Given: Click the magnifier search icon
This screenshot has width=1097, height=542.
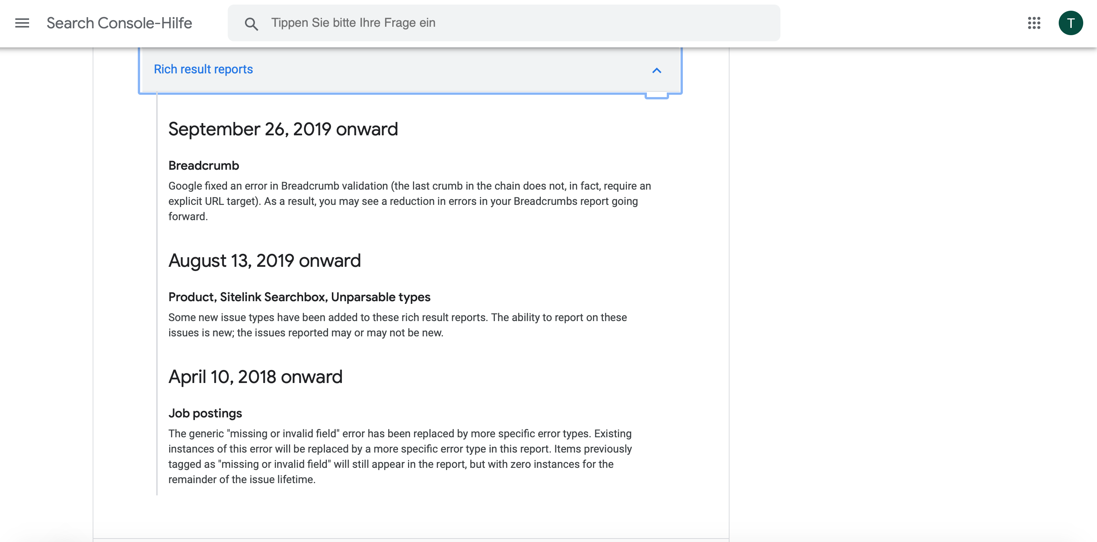Looking at the screenshot, I should tap(251, 24).
